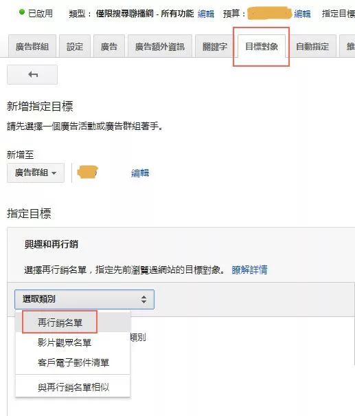This screenshot has height=416, width=355.
Task: Switch to the 廣告群組 tab
Action: [32, 47]
